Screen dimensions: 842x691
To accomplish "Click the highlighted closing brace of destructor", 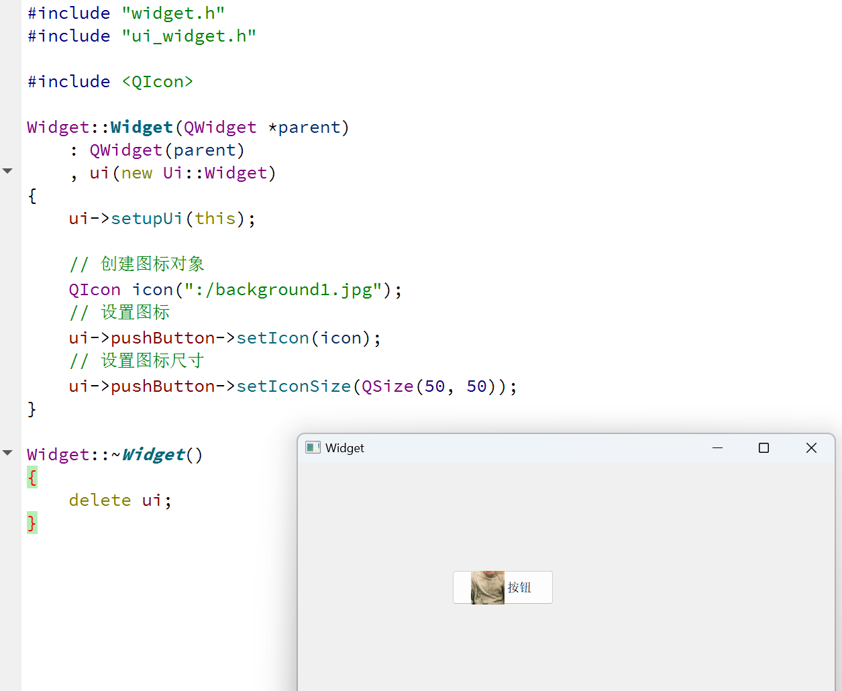I will (32, 523).
